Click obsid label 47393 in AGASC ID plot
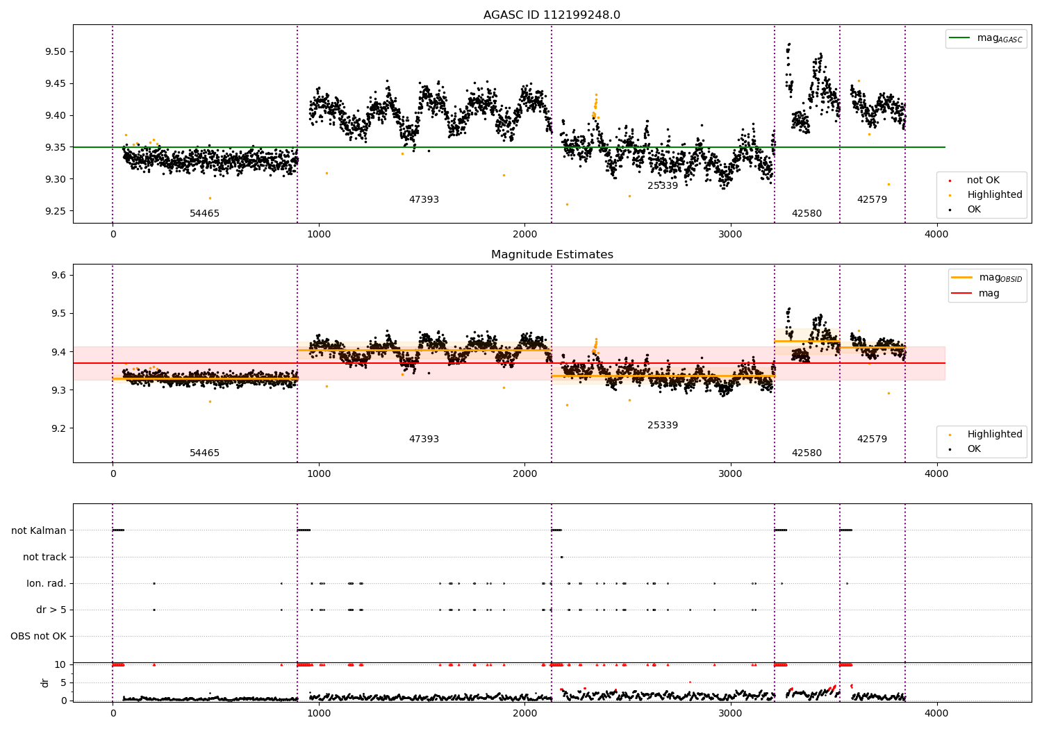This screenshot has height=729, width=1042. [424, 200]
